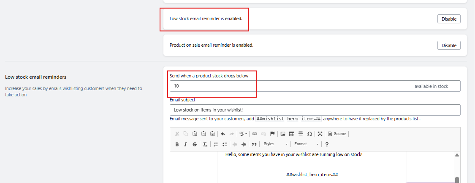Insert a block quote
Viewport: 475px width, 183px height.
[x=254, y=144]
